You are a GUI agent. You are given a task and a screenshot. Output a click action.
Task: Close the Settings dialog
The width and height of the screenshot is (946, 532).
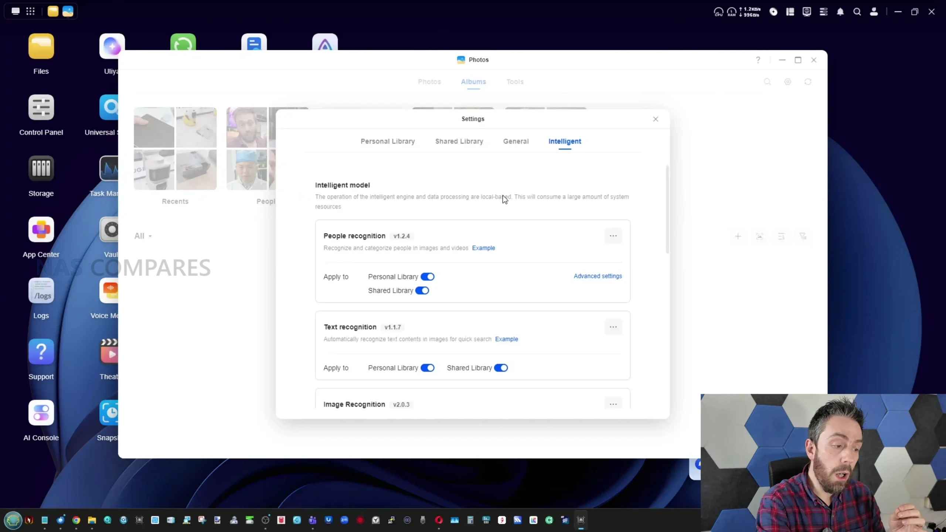click(655, 119)
